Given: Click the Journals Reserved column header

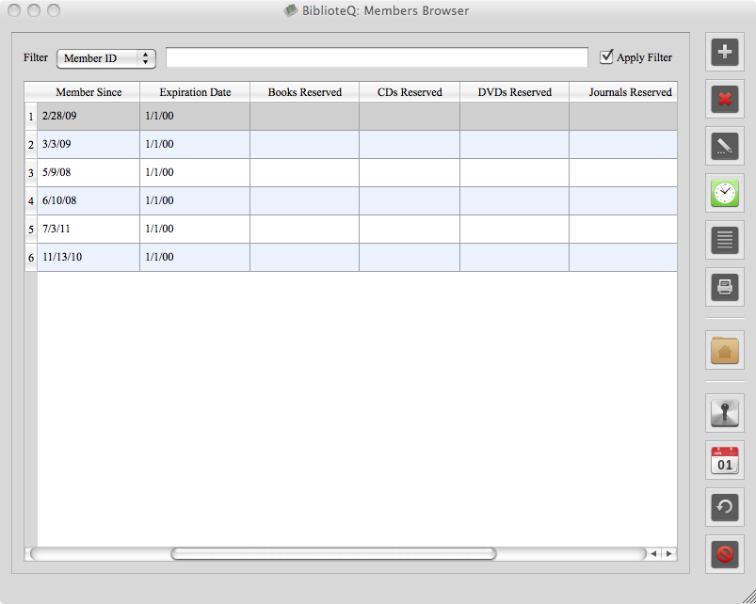Looking at the screenshot, I should point(623,92).
